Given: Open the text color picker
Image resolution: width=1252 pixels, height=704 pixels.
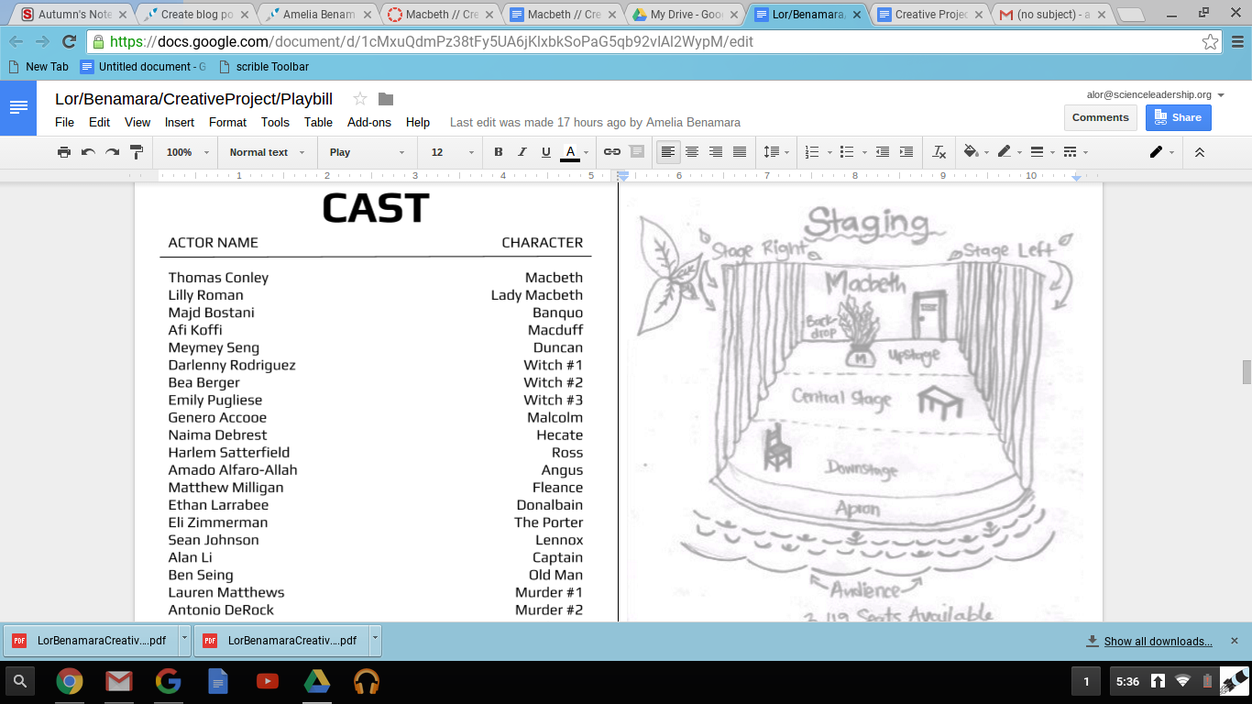Looking at the screenshot, I should coord(570,152).
